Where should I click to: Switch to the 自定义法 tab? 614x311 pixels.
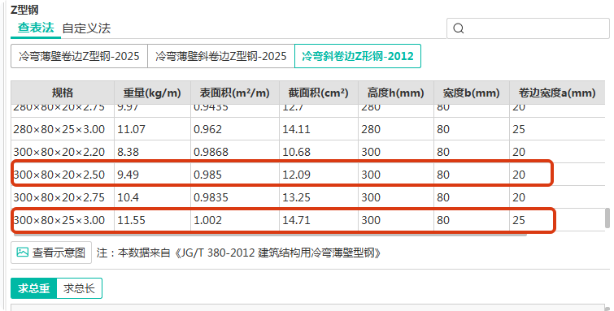(86, 28)
